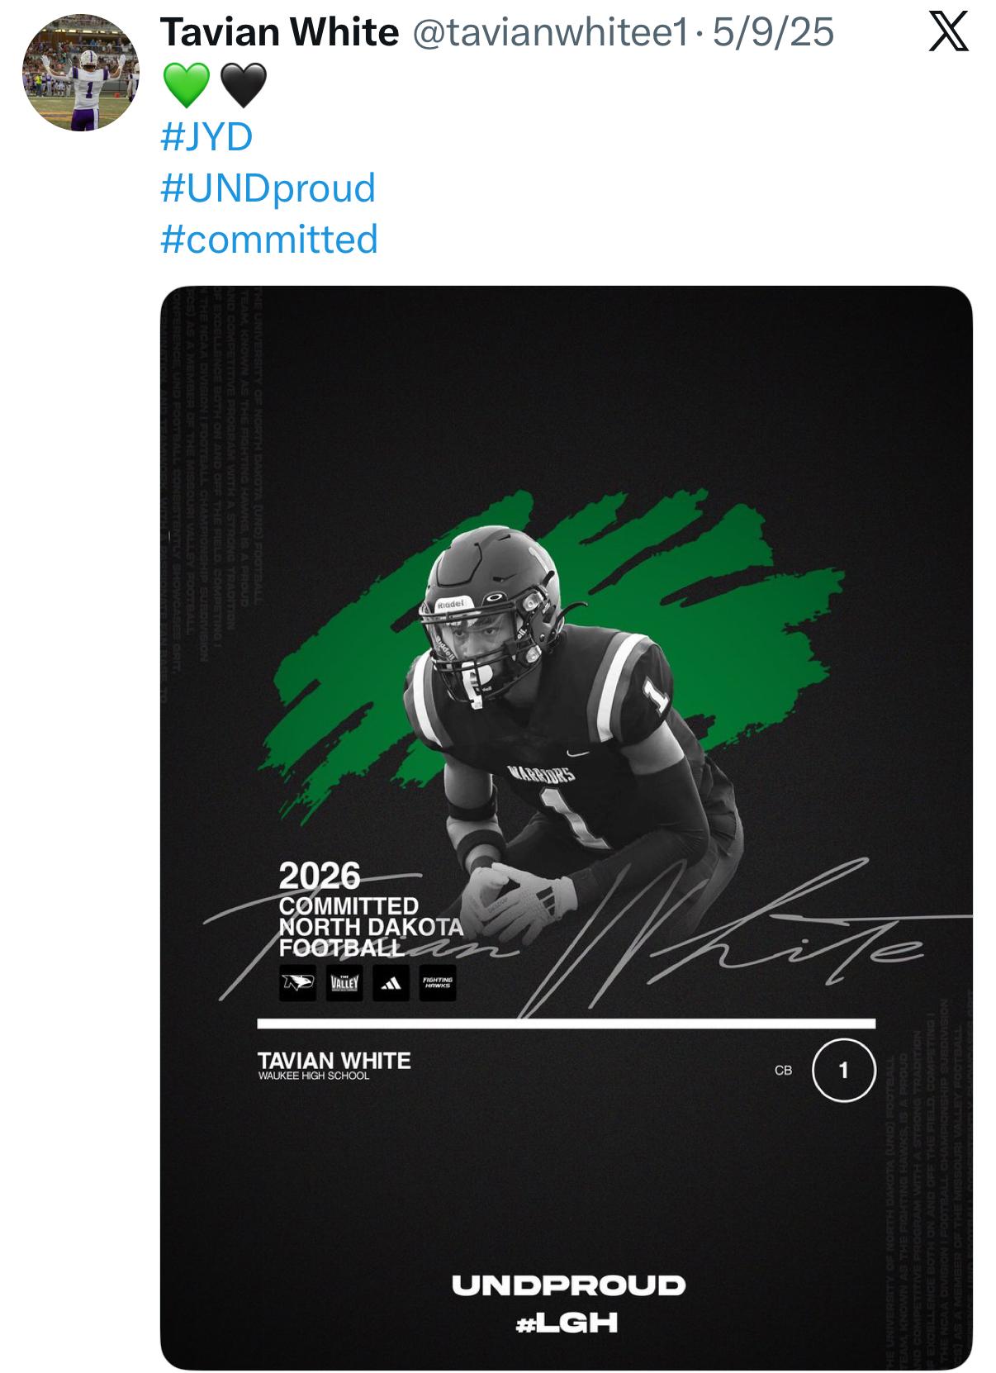The image size is (996, 1373).
Task: Click the #LGH text on the graphic
Action: coord(567,1323)
